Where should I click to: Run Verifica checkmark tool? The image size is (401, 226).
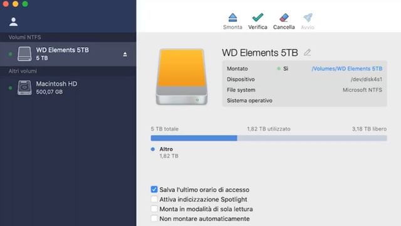click(258, 18)
